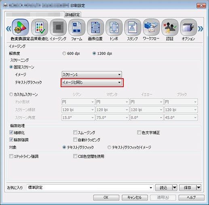
Task: Open the スタンプ stamp icon
Action: tap(133, 28)
